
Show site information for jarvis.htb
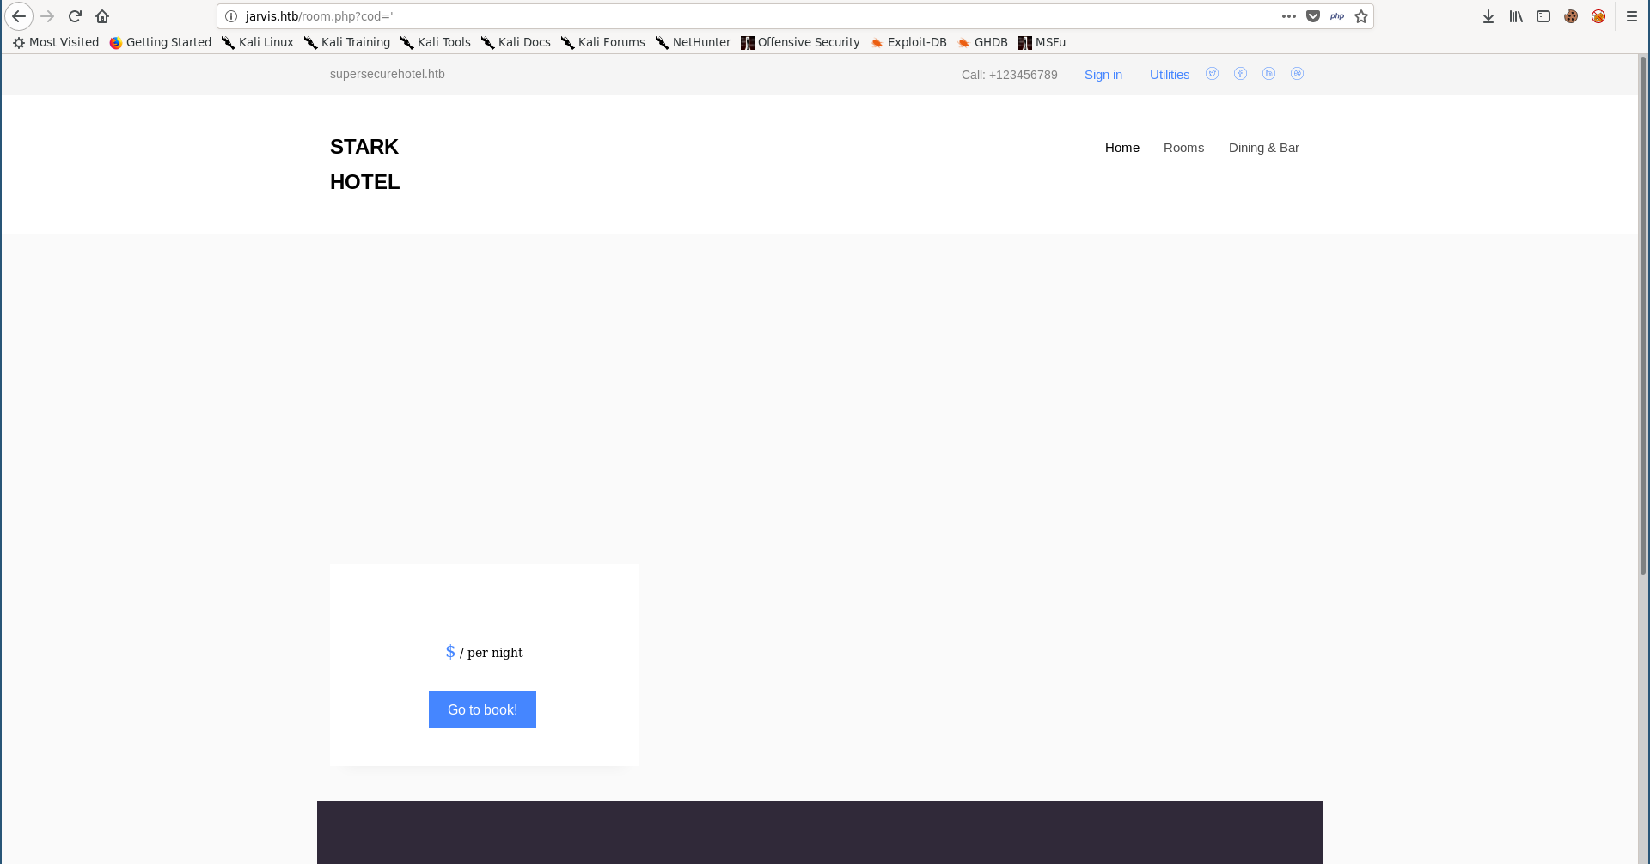(231, 16)
